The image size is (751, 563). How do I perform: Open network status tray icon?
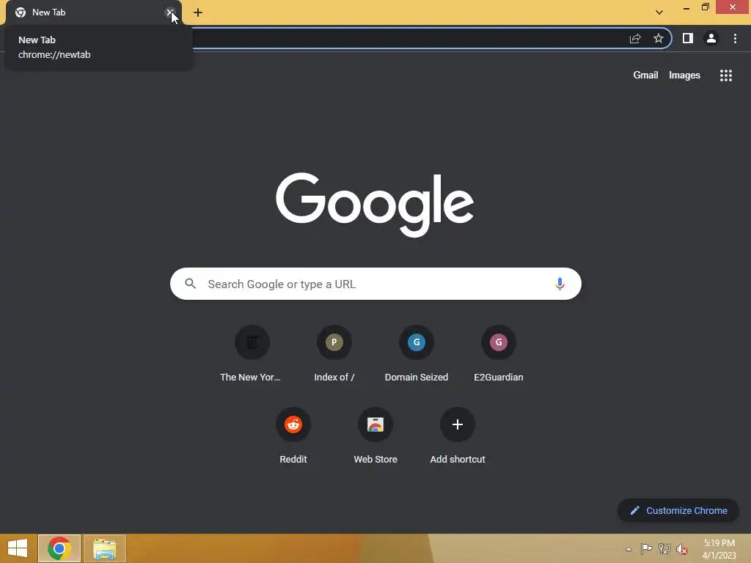pyautogui.click(x=664, y=549)
